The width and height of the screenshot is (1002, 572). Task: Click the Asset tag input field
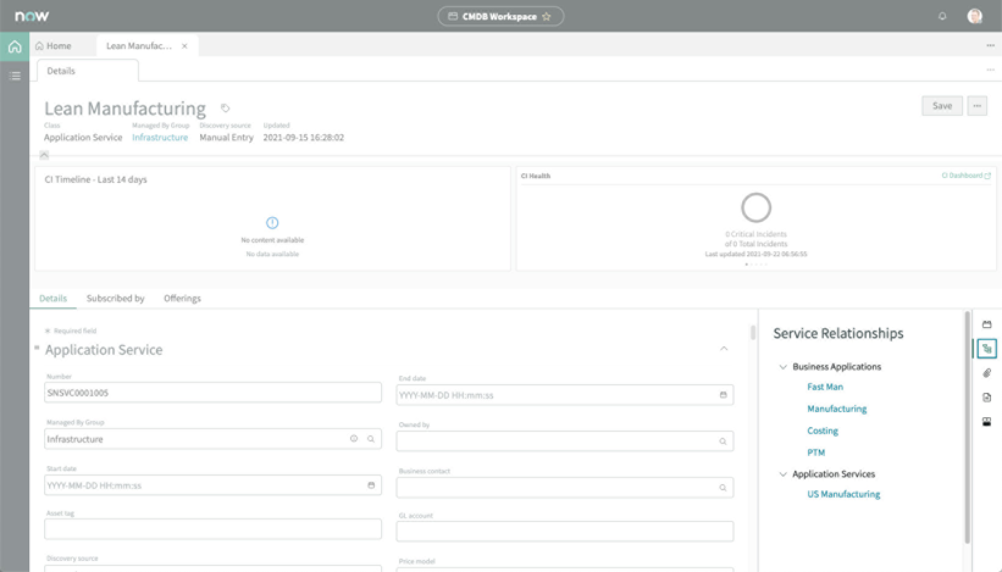(213, 529)
